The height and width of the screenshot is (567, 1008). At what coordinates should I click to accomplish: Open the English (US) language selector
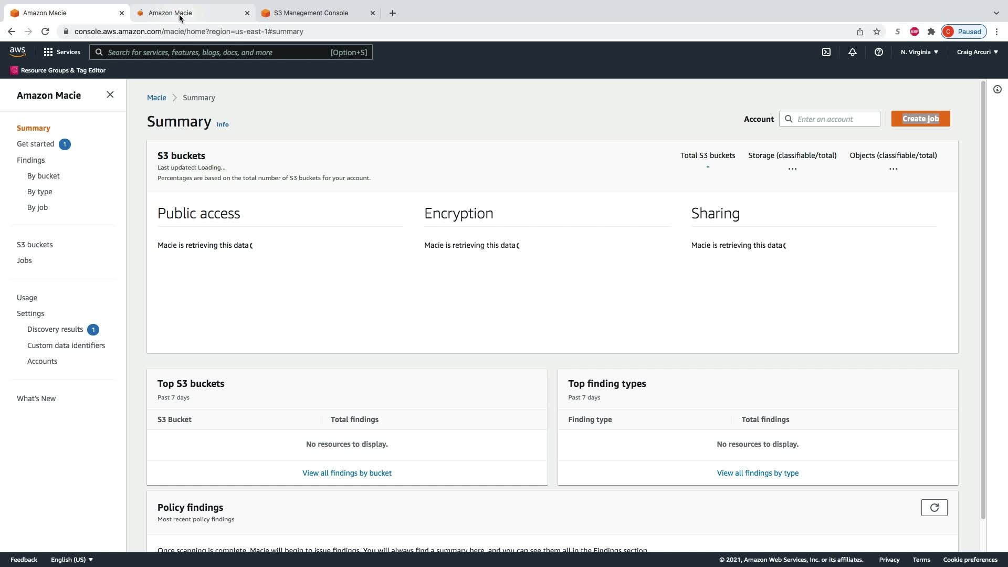[72, 560]
